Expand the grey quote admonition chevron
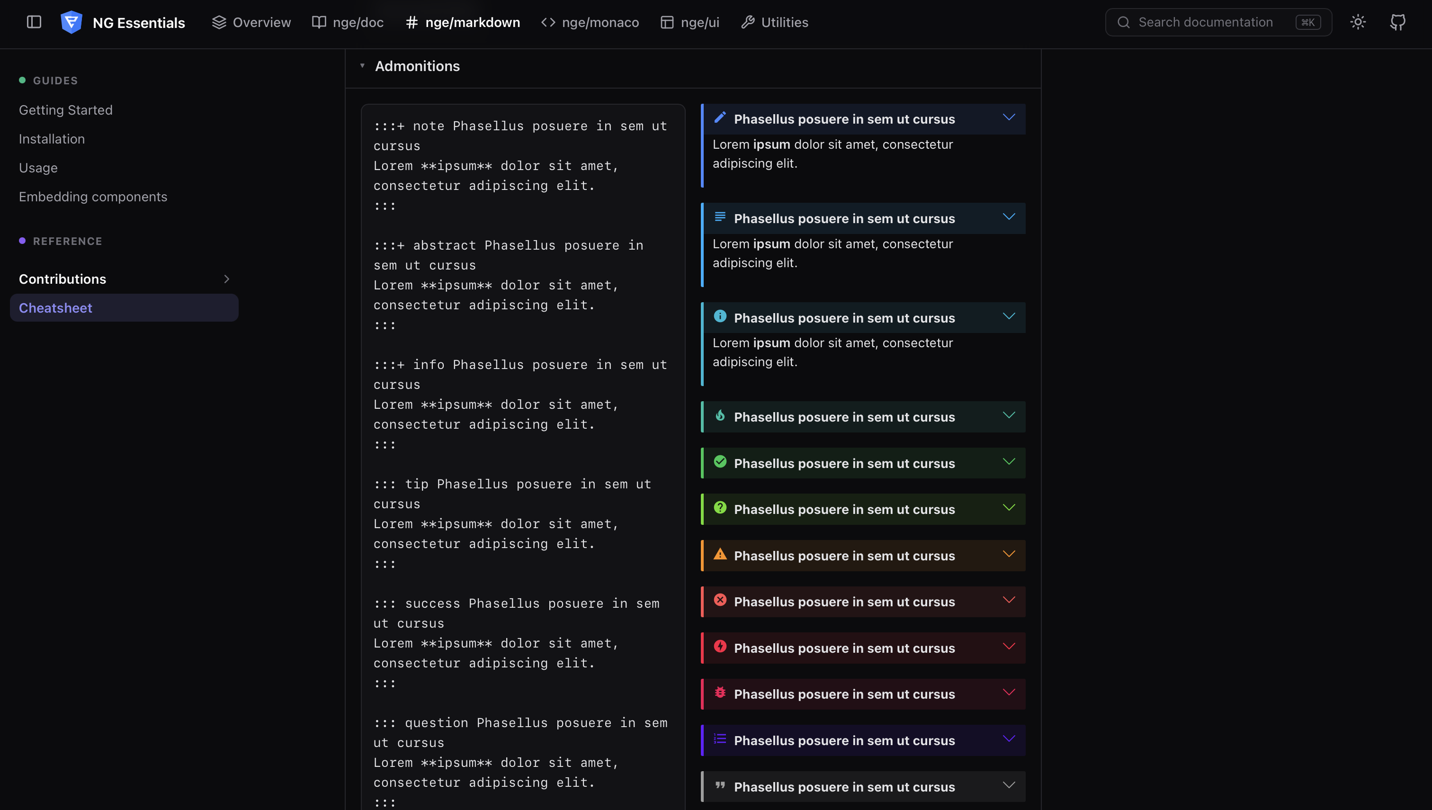 [1009, 785]
